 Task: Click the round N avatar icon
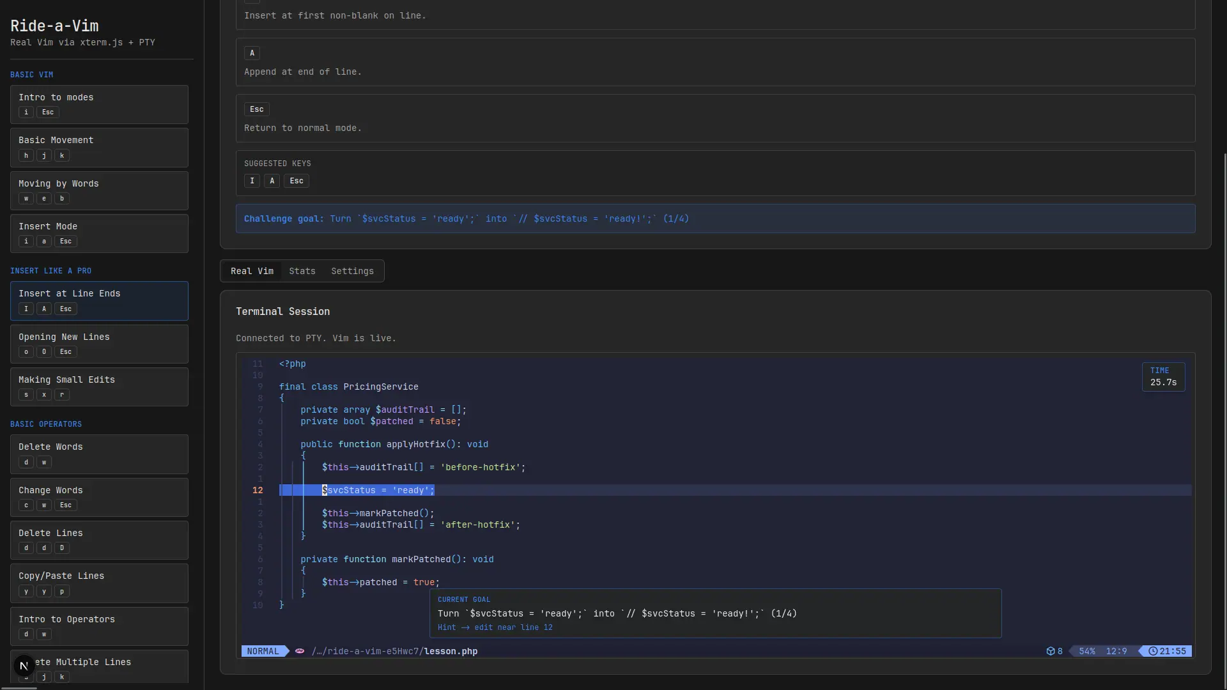24,666
